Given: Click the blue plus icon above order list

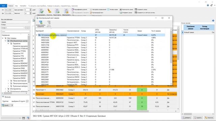Looking at the screenshot, I should (x=213, y=21).
